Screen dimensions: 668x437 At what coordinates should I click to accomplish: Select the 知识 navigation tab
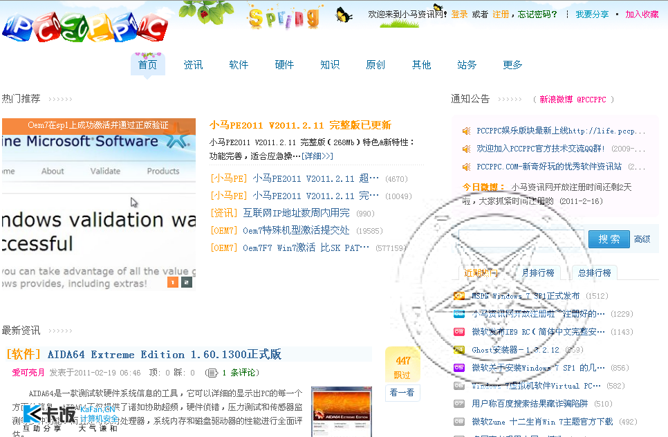330,65
